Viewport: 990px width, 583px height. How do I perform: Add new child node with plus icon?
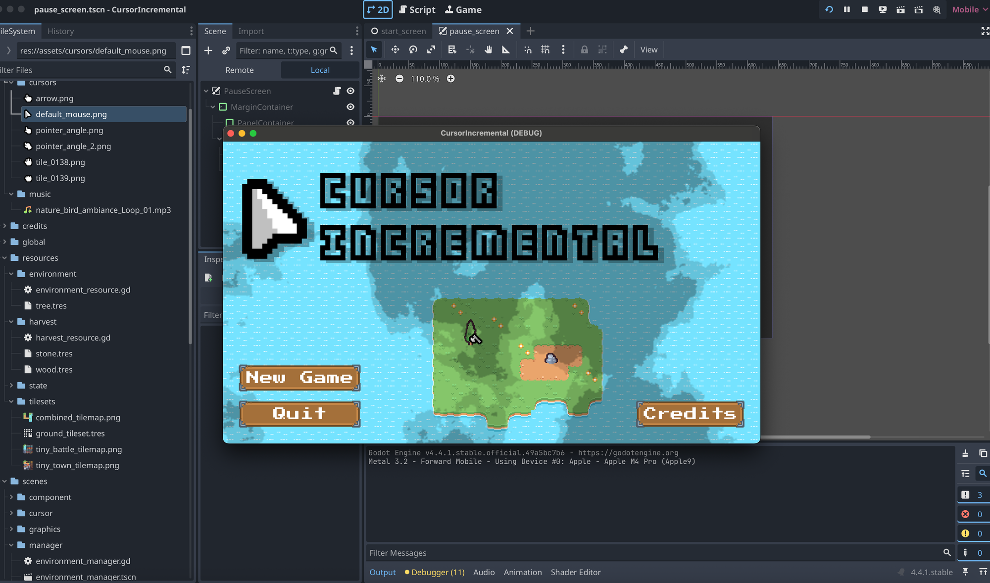click(208, 50)
